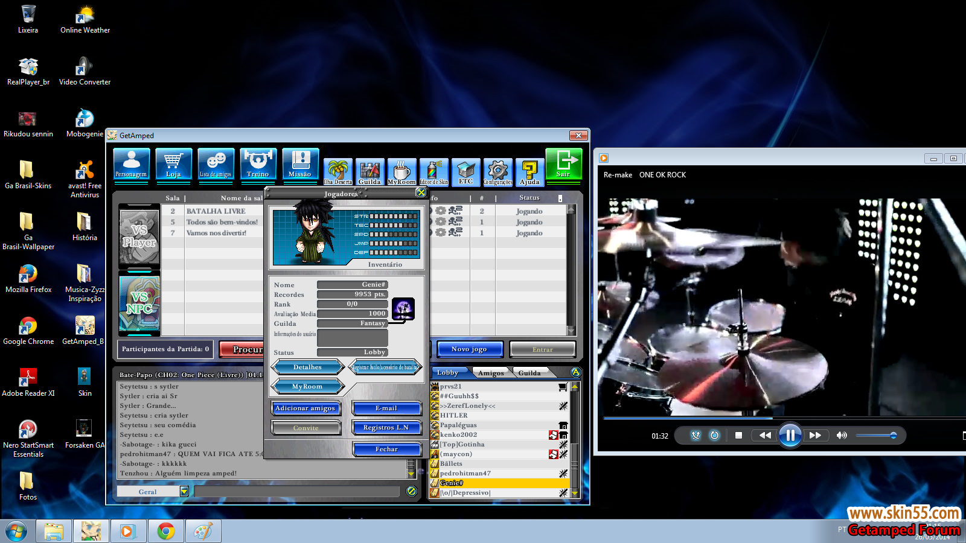Click the green Sair exit icon
This screenshot has height=543, width=966.
[564, 165]
